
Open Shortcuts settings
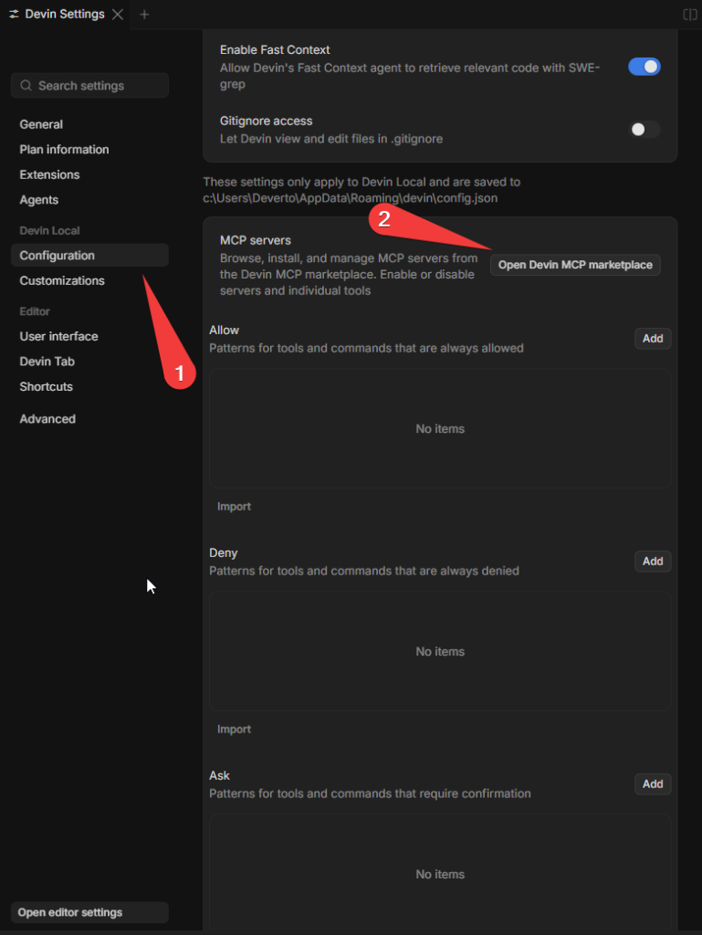(46, 386)
